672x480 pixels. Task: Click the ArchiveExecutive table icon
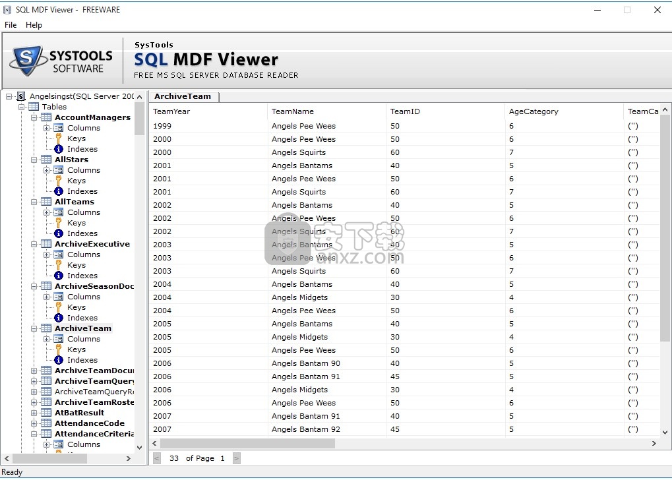[x=46, y=244]
